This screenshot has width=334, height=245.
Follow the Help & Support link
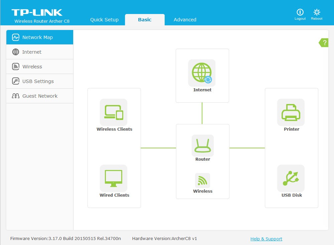(x=266, y=239)
